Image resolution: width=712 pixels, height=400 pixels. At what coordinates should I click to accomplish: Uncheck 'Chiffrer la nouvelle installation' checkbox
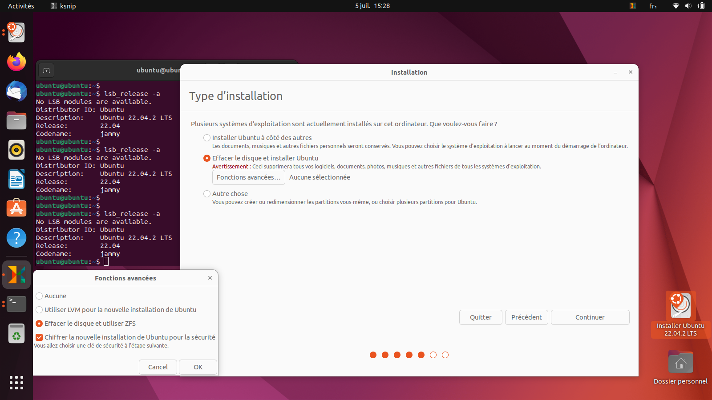(40, 337)
